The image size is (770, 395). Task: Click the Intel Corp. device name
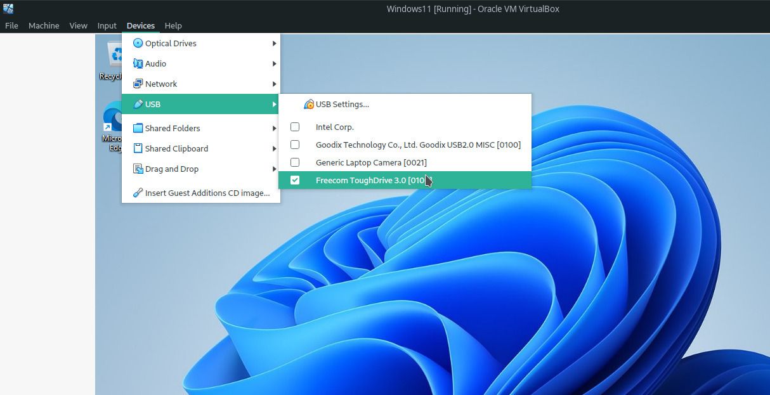335,127
